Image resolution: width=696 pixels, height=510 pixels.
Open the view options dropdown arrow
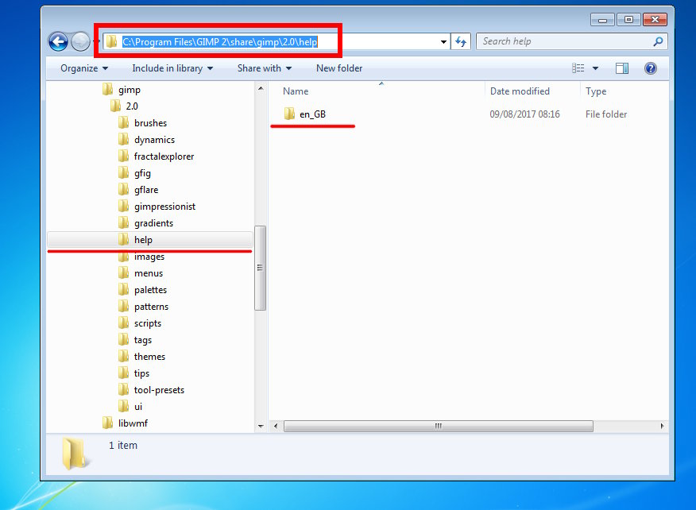(595, 68)
